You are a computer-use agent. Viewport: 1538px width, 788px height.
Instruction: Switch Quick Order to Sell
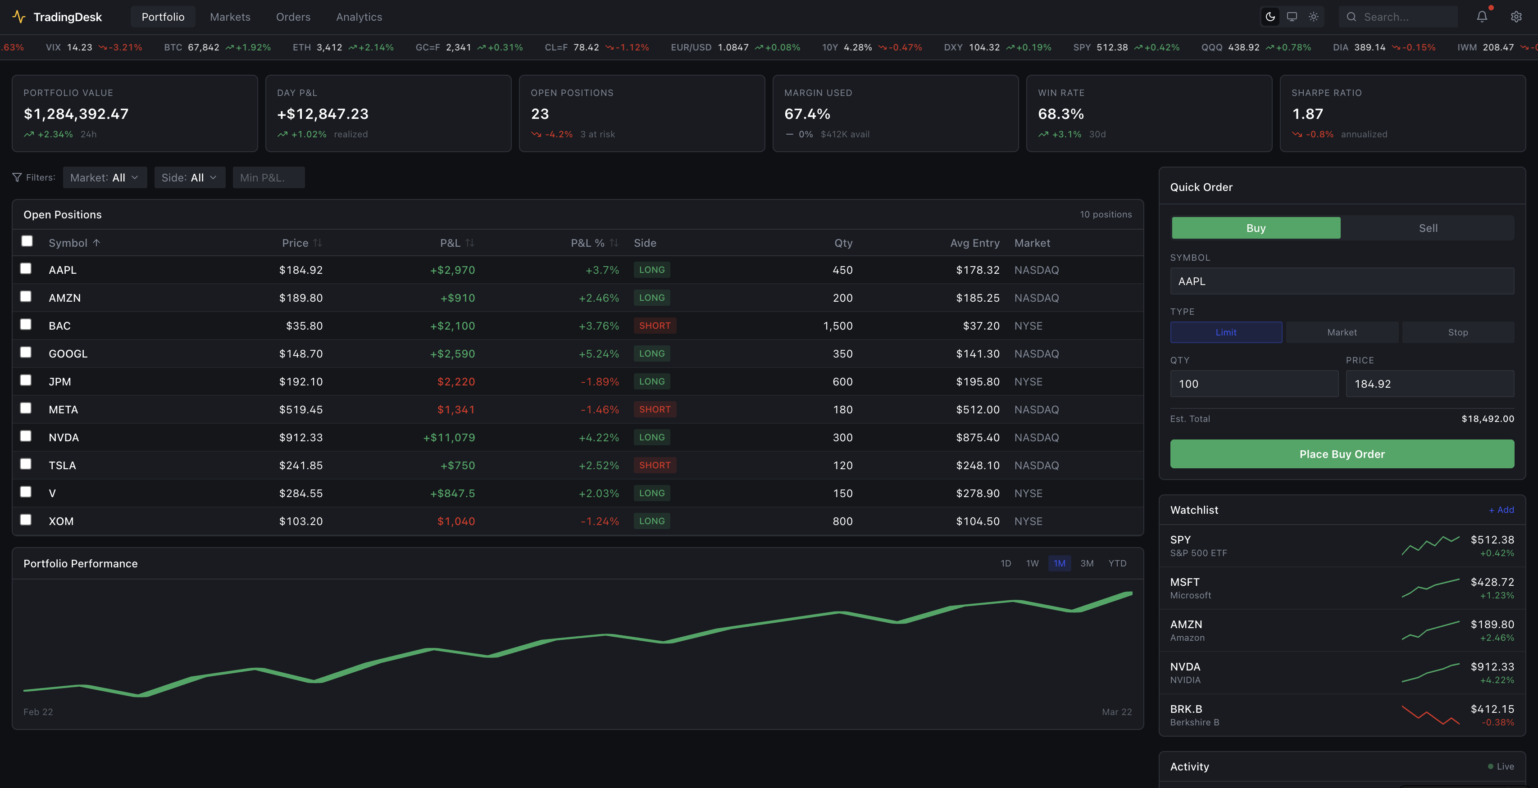(x=1428, y=228)
